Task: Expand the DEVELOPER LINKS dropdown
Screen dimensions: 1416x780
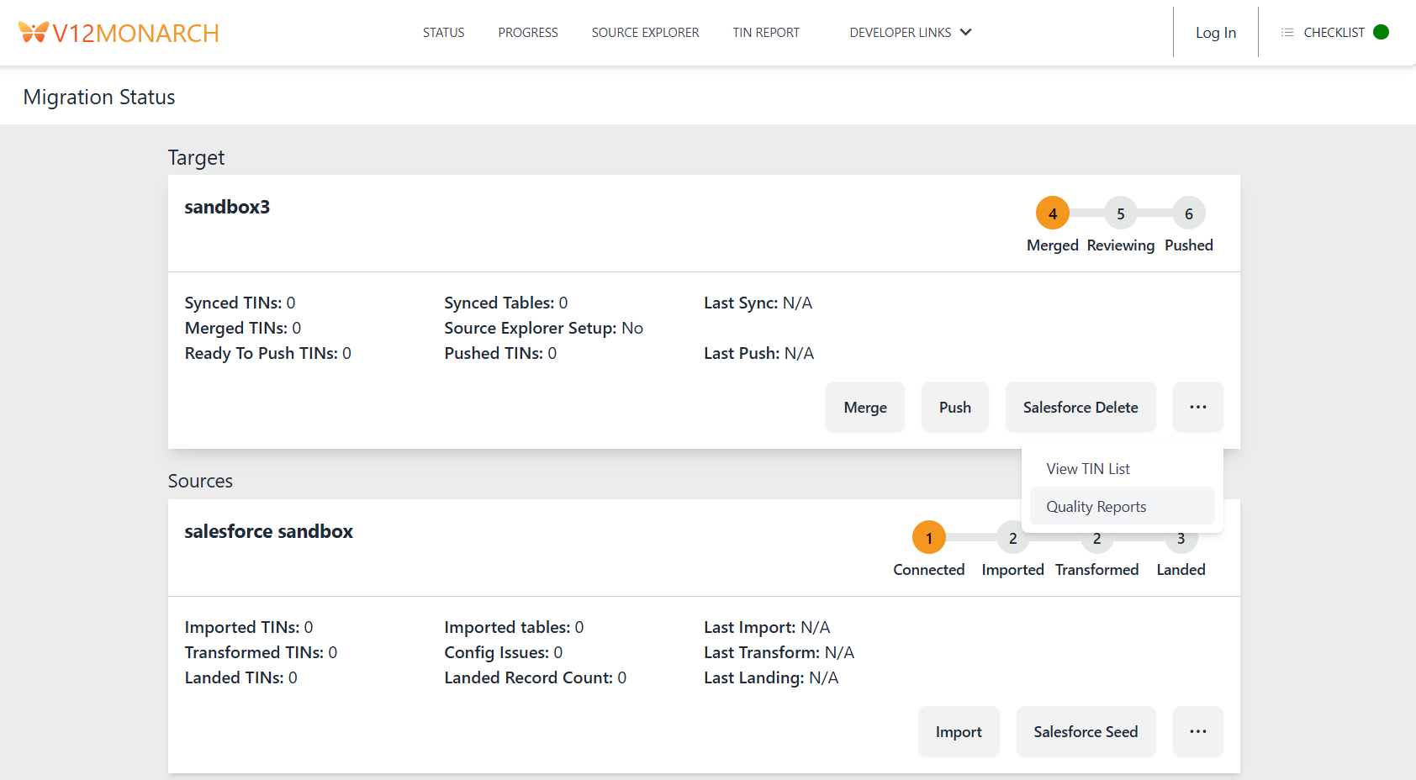Action: click(x=910, y=32)
